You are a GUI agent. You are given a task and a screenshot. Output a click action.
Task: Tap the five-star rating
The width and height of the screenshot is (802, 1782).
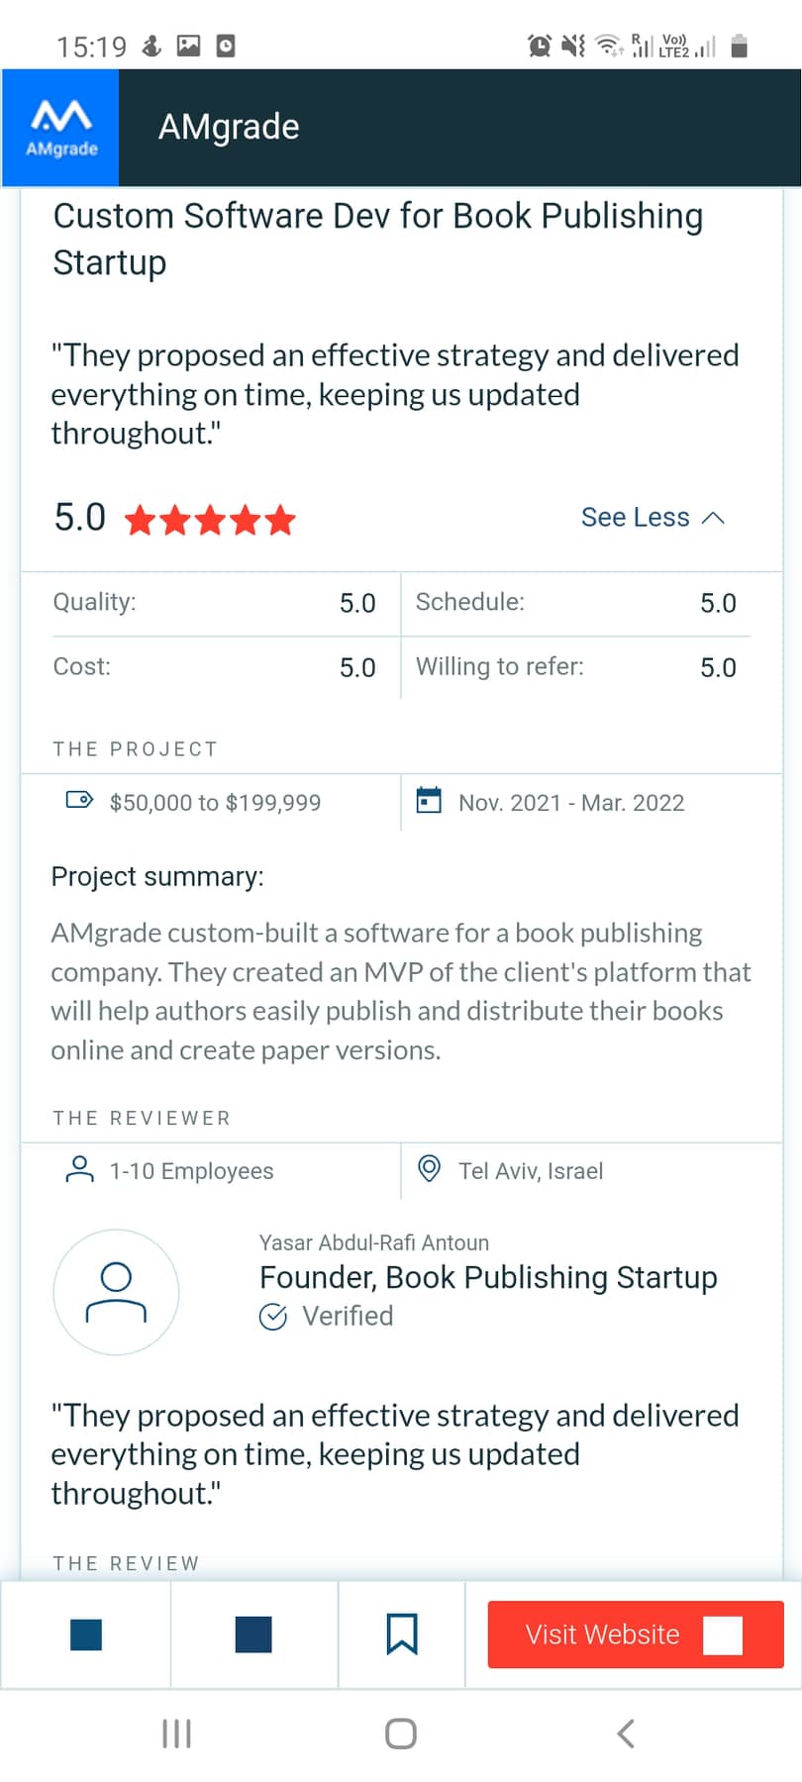point(211,520)
